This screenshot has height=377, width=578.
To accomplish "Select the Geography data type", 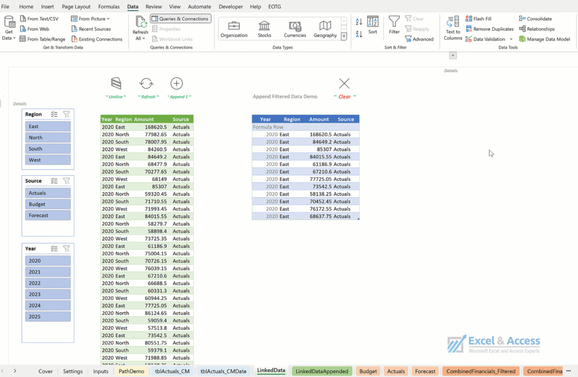I will 325,29.
